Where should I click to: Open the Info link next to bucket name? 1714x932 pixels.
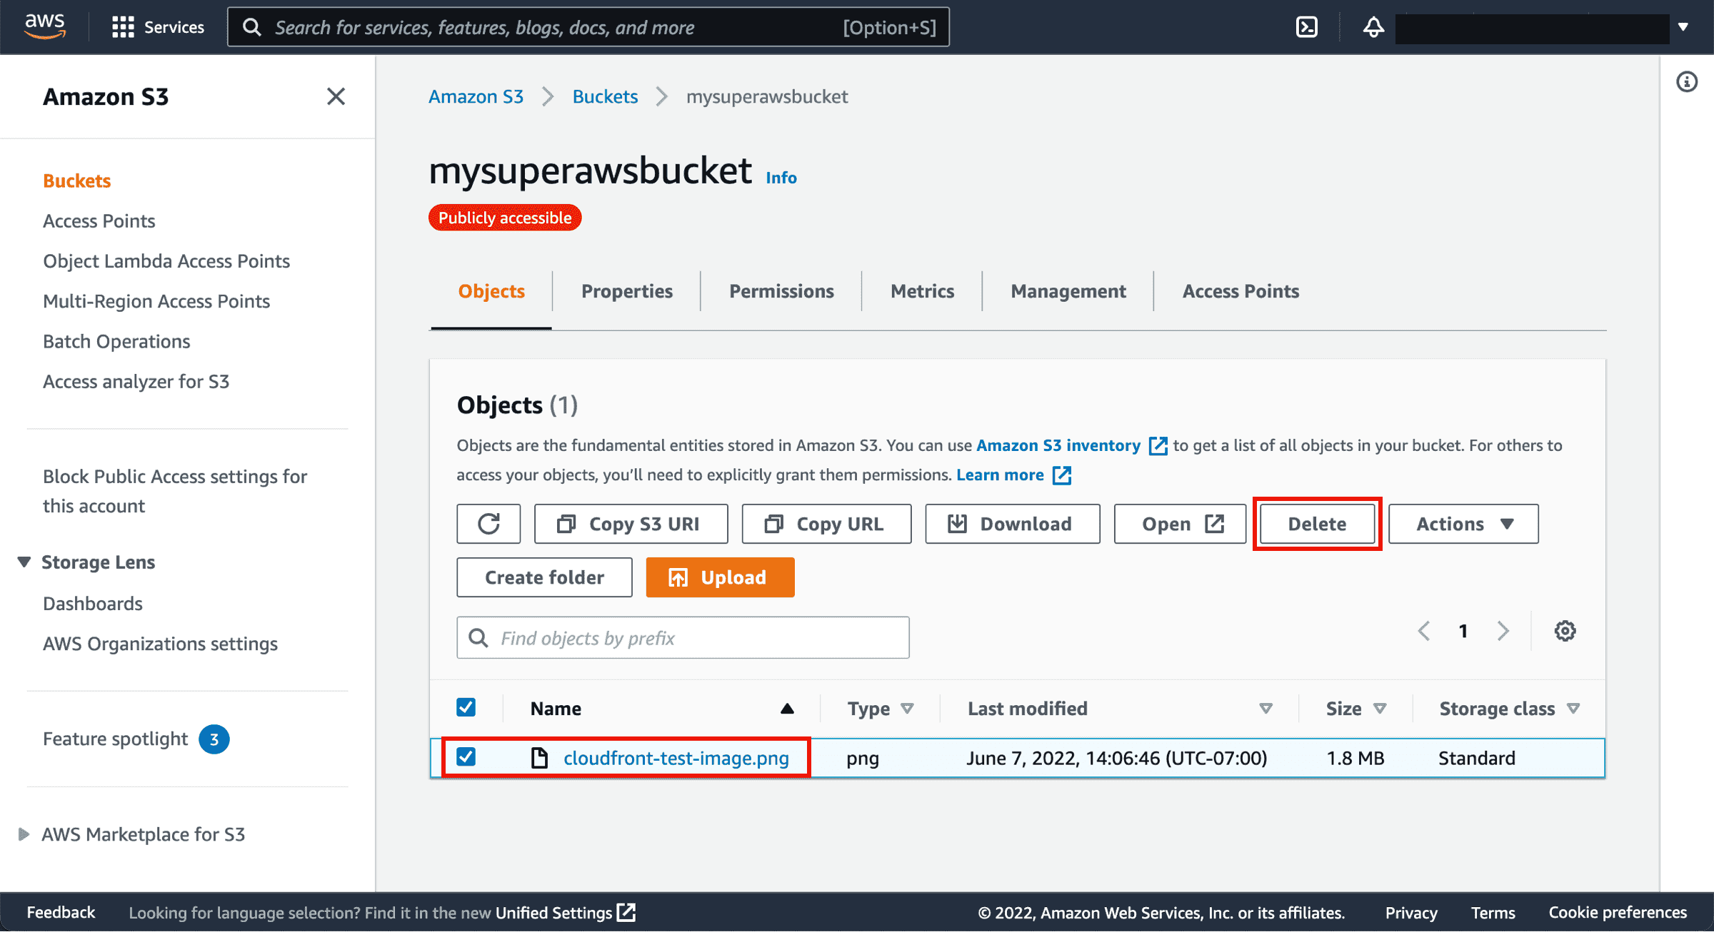point(781,178)
